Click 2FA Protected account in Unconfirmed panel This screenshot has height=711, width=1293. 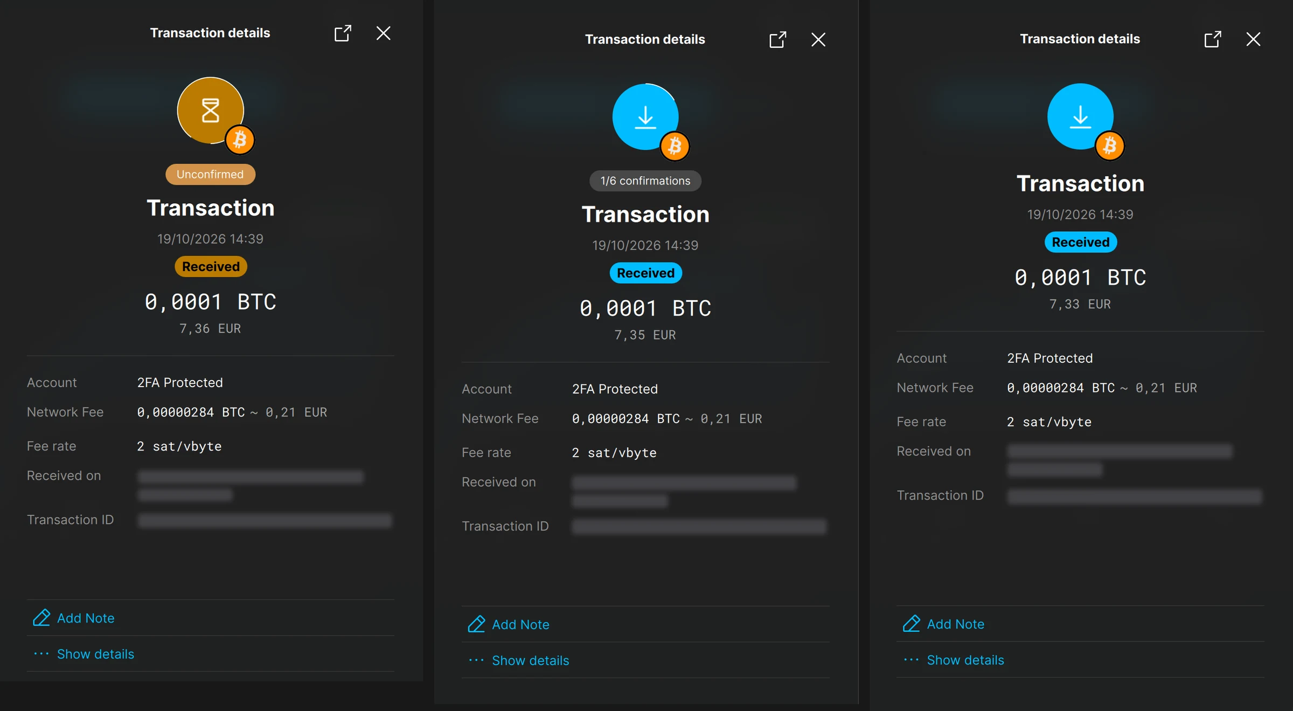(x=180, y=383)
